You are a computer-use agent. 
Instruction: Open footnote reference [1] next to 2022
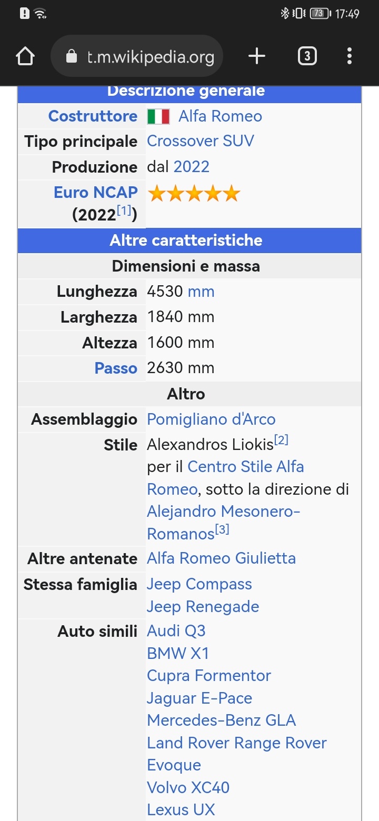[x=124, y=211]
